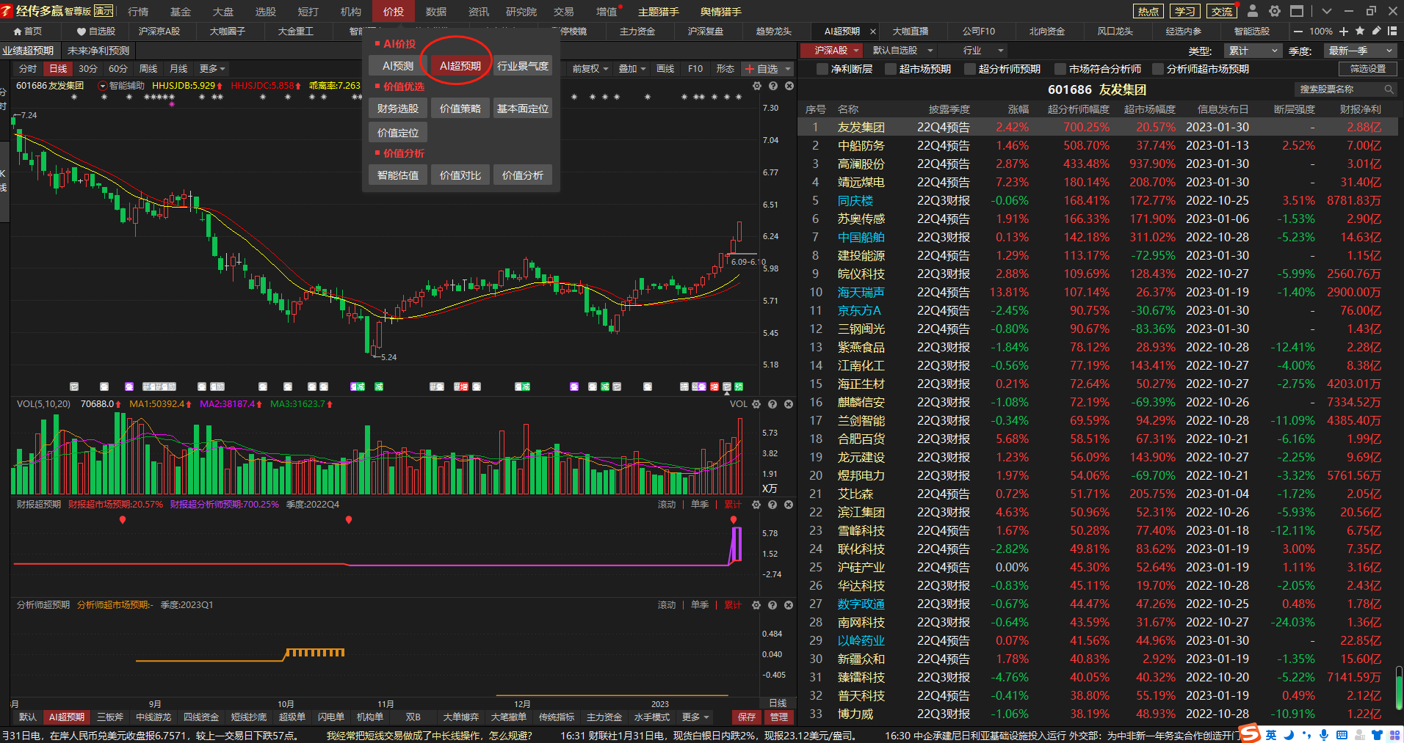Screen dimensions: 1404x743
Task: Switch 财报超预期 panel to 滚动 mode
Action: tap(667, 505)
